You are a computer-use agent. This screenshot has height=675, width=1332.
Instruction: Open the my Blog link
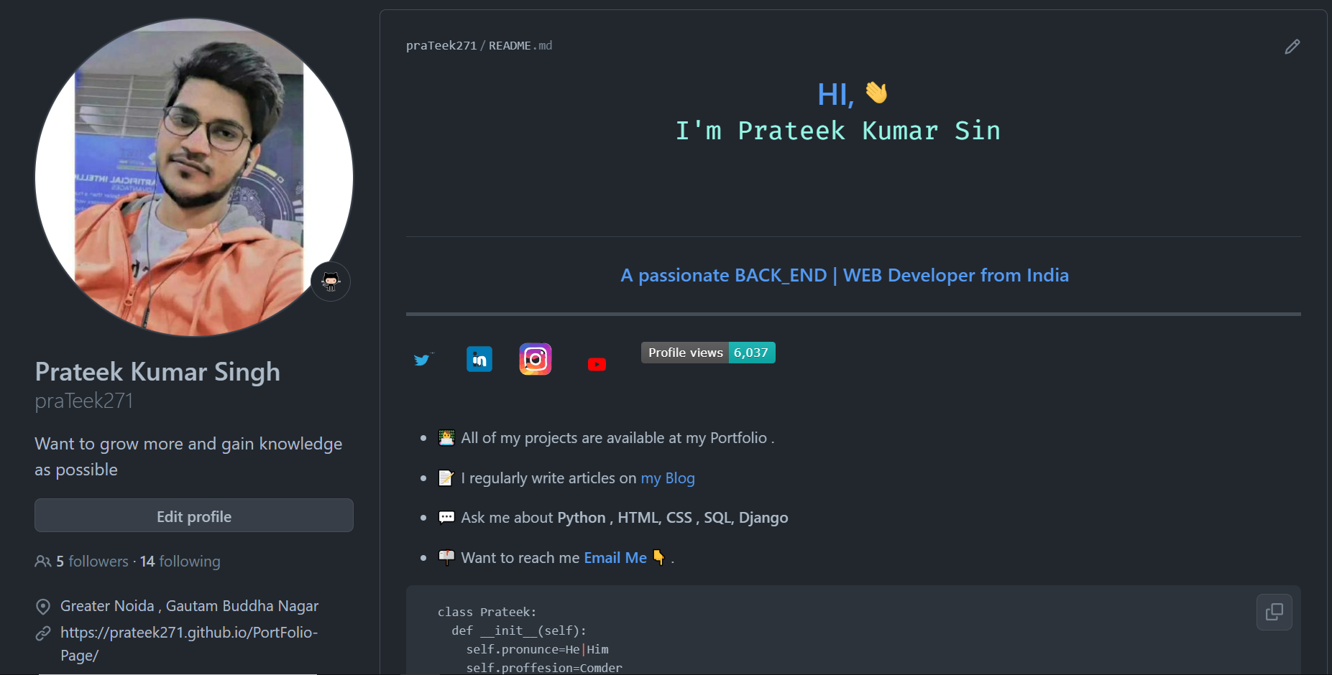pyautogui.click(x=668, y=478)
